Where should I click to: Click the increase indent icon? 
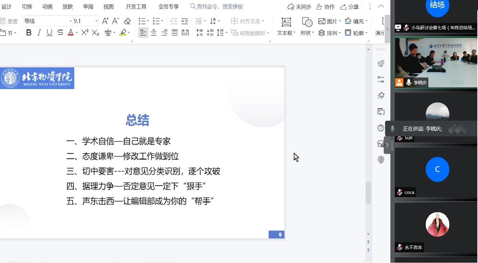(x=185, y=21)
